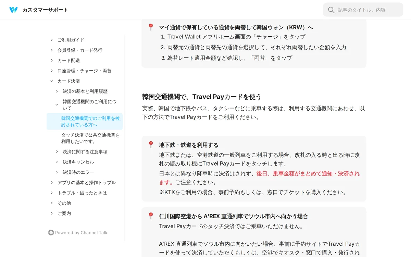Expand the ご案内 chevron
The width and height of the screenshot is (411, 257).
pyautogui.click(x=52, y=213)
